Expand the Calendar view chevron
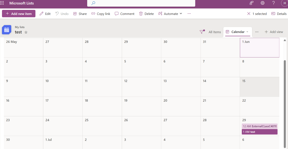This screenshot has height=149, width=288. point(247,32)
